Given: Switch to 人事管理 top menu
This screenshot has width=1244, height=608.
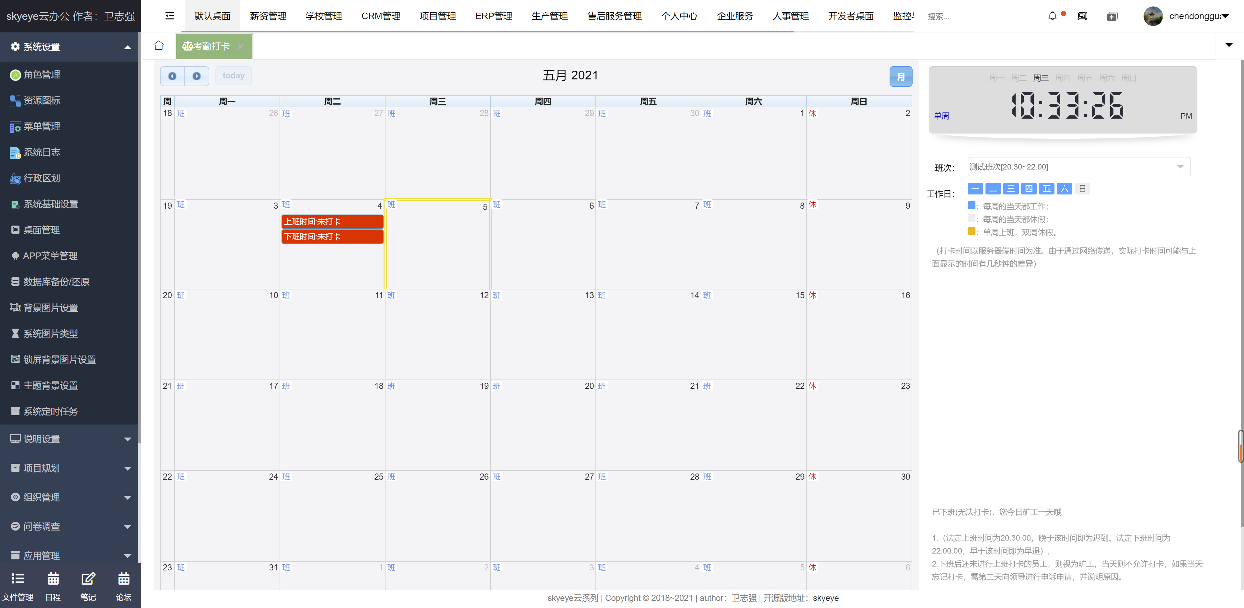Looking at the screenshot, I should click(790, 16).
